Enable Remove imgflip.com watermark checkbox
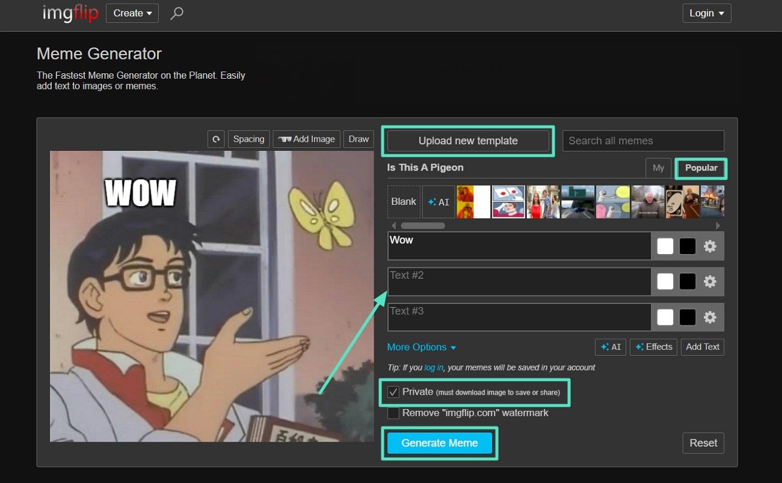Image resolution: width=782 pixels, height=483 pixels. tap(393, 413)
